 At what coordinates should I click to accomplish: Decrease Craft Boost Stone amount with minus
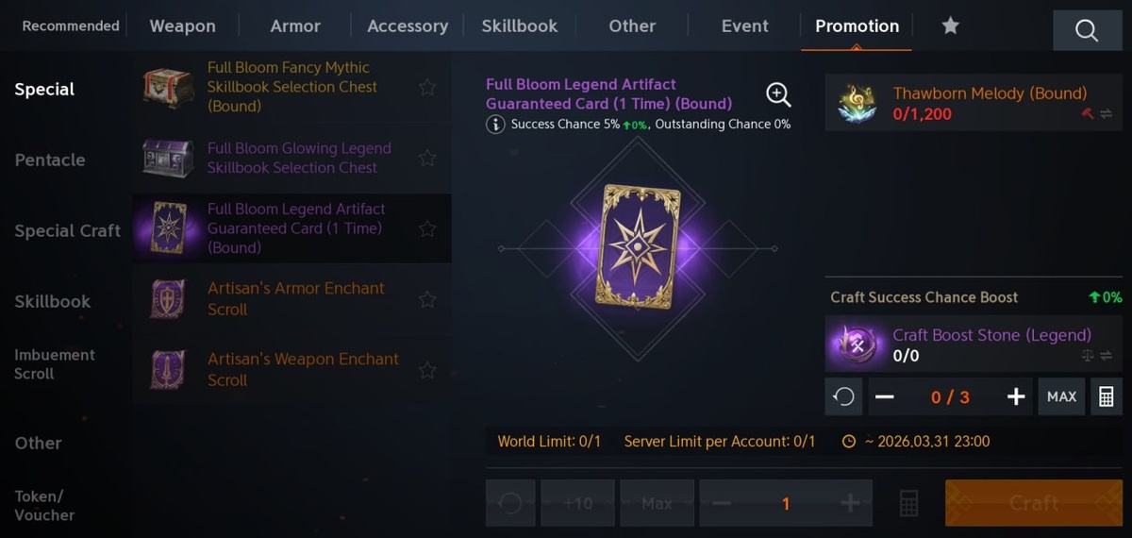coord(884,397)
